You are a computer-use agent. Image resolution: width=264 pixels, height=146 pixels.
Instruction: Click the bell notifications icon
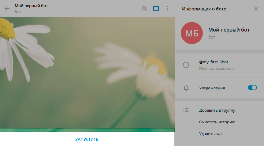point(186,88)
